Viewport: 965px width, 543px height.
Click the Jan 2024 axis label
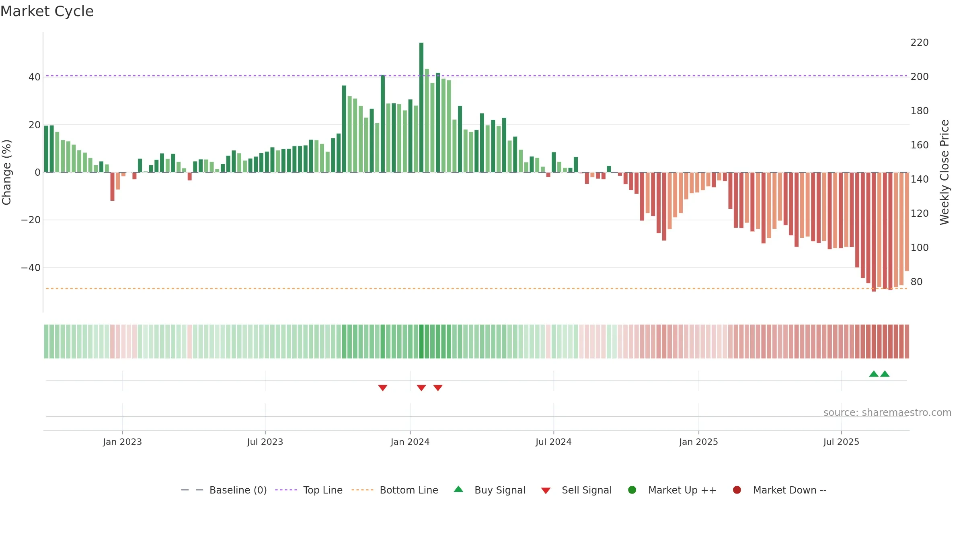(x=410, y=442)
